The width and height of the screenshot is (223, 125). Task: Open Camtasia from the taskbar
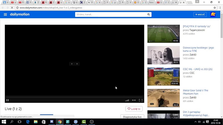pos(84,122)
